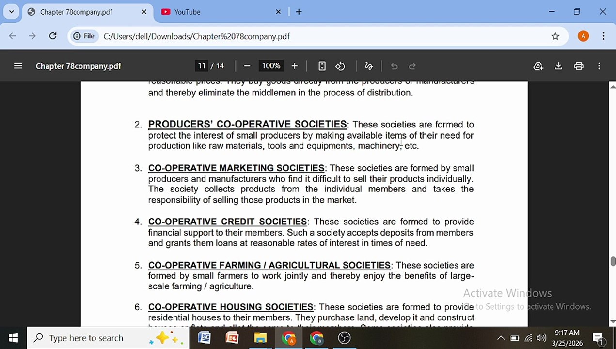Click the zoom in plus button

click(294, 66)
